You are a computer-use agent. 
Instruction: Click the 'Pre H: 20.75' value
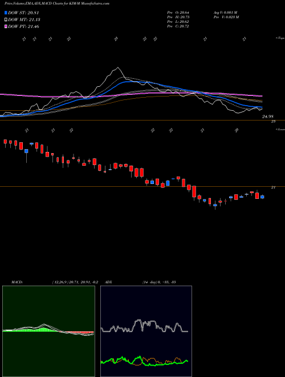[x=178, y=17]
